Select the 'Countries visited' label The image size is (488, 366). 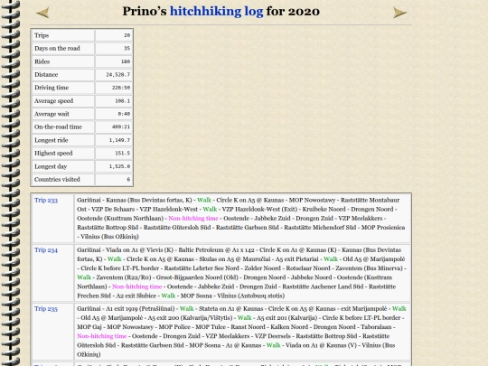pyautogui.click(x=57, y=180)
